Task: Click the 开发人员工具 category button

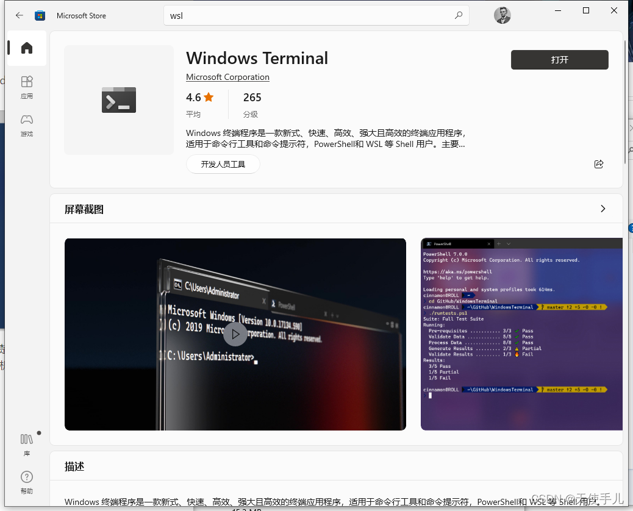Action: tap(223, 164)
